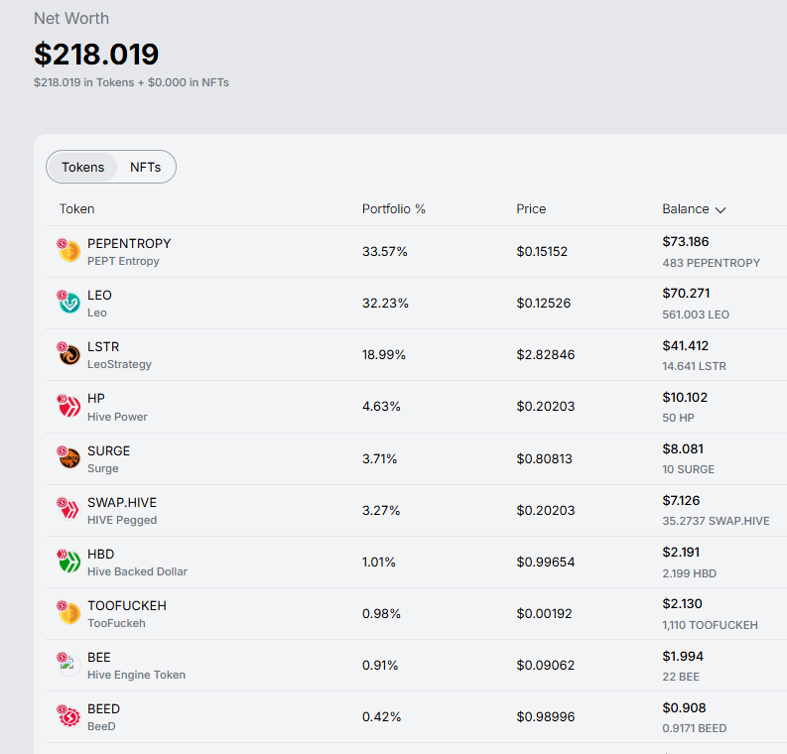
Task: Click the 3.71% portfolio value
Action: 379,459
